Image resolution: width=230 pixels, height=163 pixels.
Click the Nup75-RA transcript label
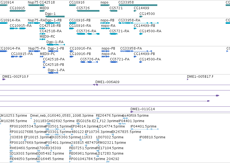click(36, 20)
